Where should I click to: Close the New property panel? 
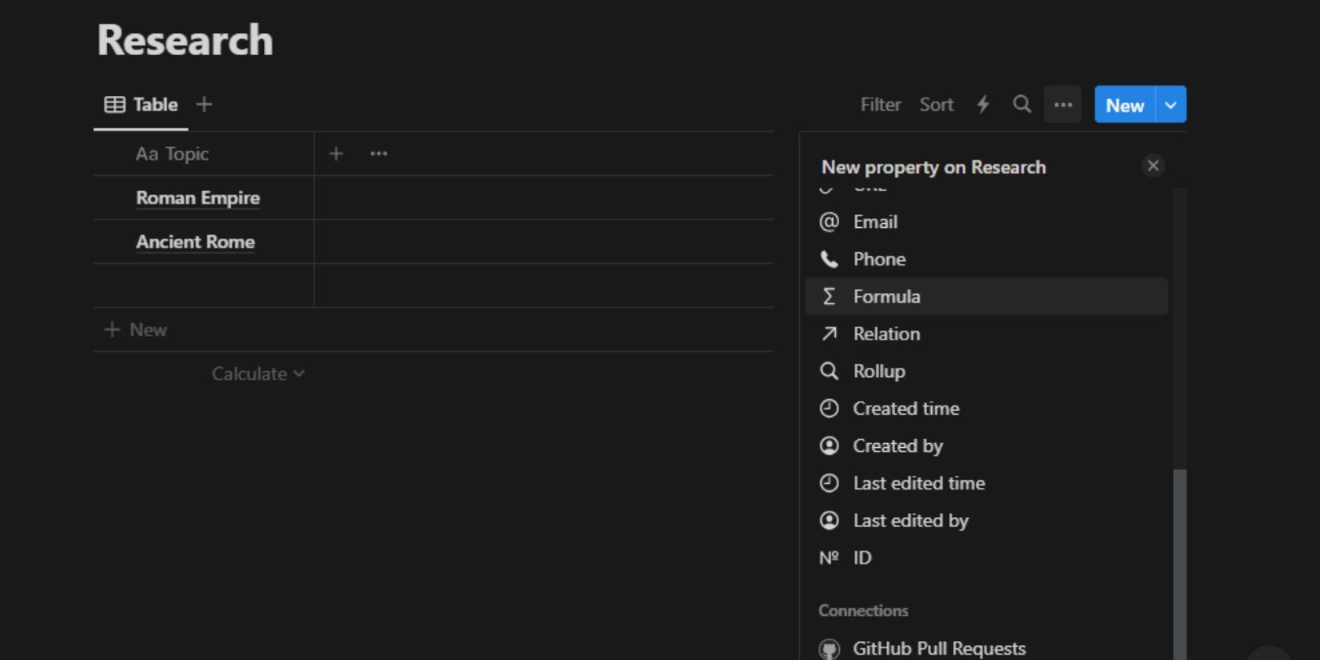(1153, 166)
